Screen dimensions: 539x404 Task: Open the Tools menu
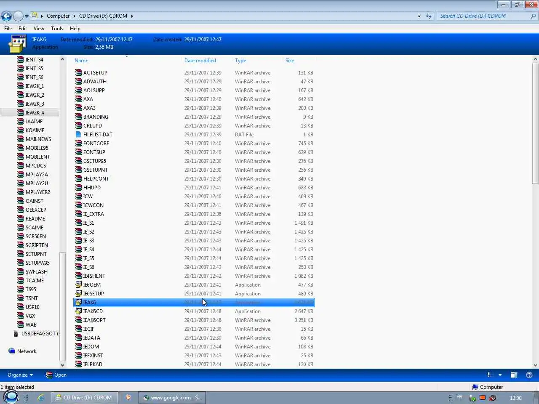click(57, 29)
